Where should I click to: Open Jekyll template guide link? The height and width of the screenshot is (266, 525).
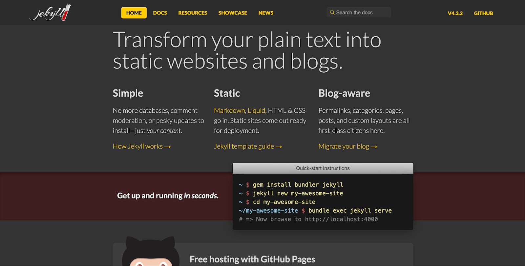pyautogui.click(x=248, y=146)
